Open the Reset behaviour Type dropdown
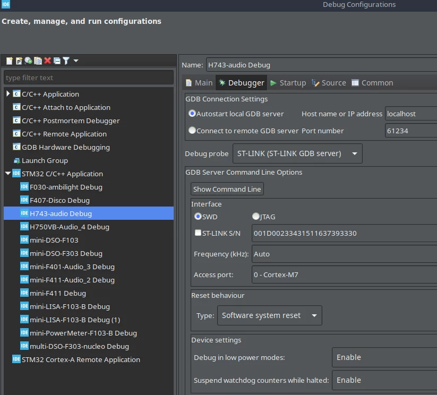The width and height of the screenshot is (437, 395). pyautogui.click(x=270, y=315)
